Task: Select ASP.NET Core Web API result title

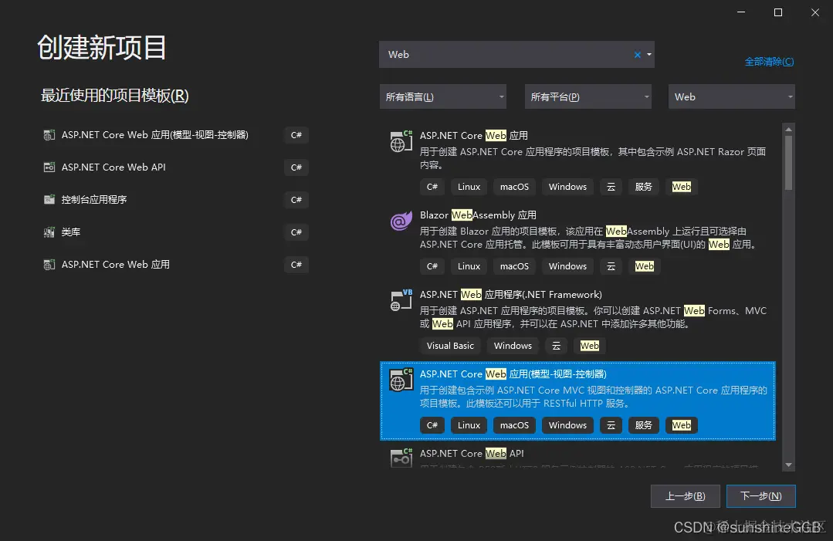Action: click(x=472, y=453)
